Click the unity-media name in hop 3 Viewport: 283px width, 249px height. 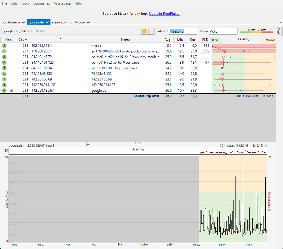(x=125, y=57)
